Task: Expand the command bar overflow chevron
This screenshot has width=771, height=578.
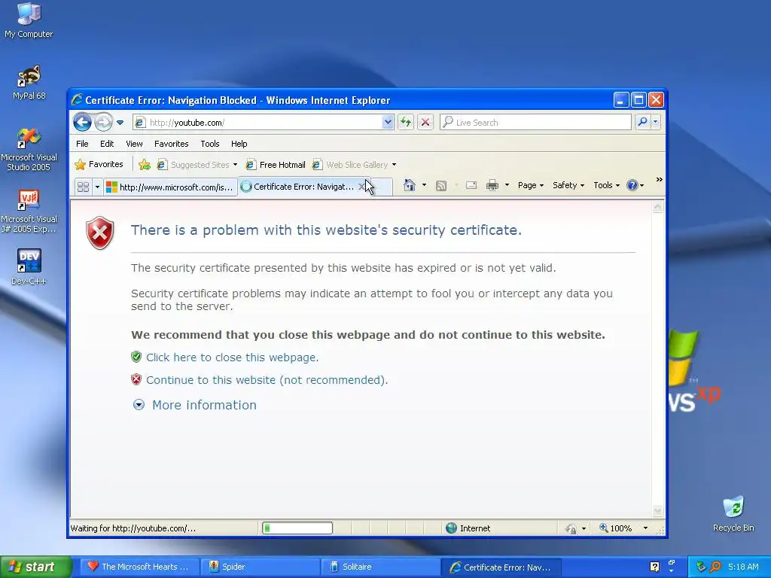Action: [659, 180]
